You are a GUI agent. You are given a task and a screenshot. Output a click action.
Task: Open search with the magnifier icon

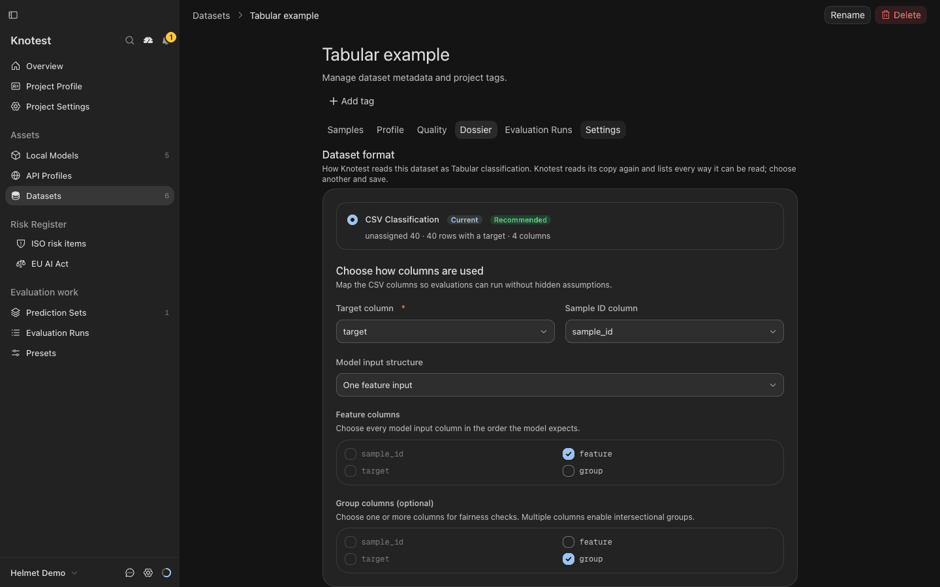(130, 40)
